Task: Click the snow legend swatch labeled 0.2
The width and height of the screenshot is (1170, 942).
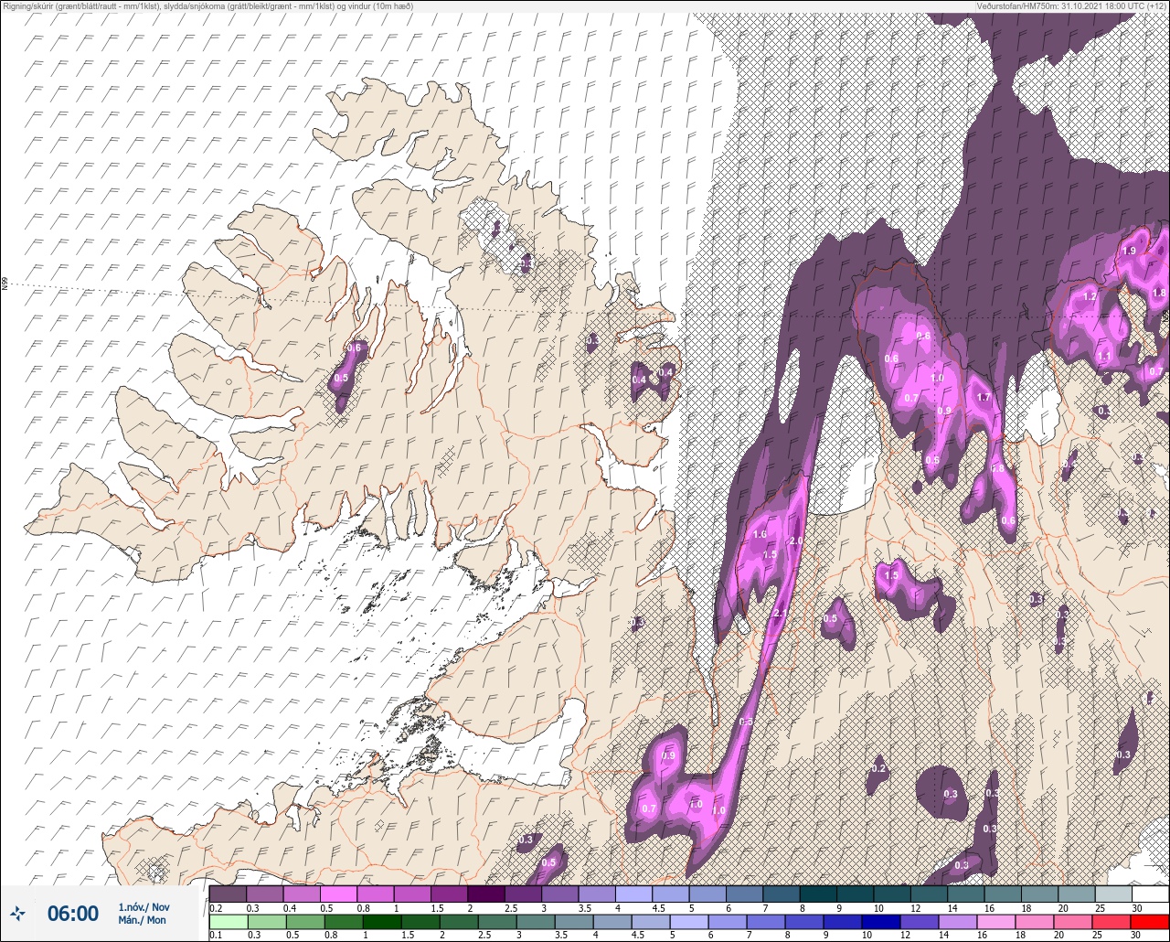Action: [x=228, y=894]
